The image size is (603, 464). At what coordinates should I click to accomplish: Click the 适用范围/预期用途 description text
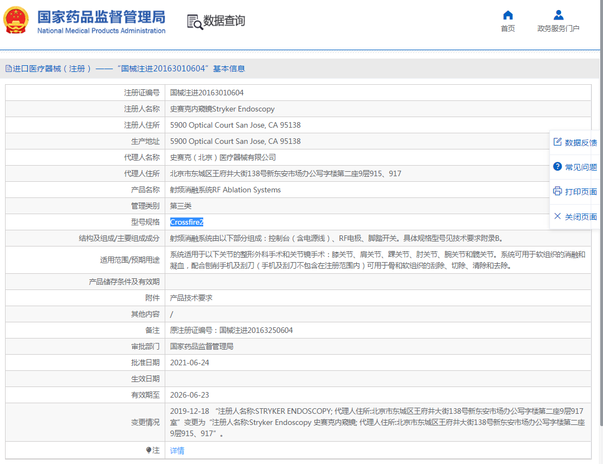[x=377, y=260]
